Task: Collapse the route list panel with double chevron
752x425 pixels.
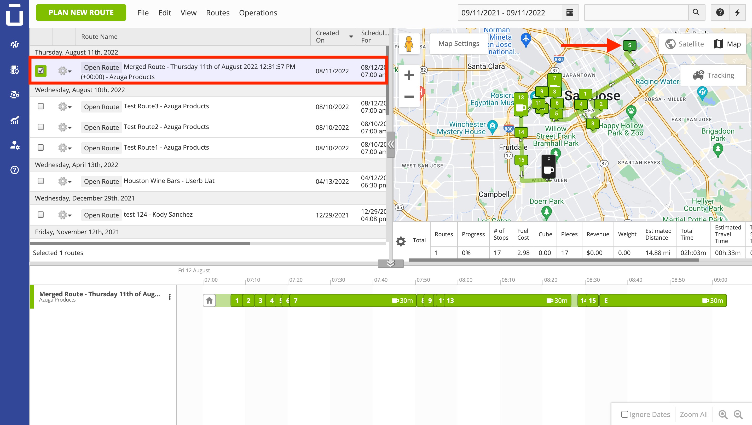Action: [391, 144]
